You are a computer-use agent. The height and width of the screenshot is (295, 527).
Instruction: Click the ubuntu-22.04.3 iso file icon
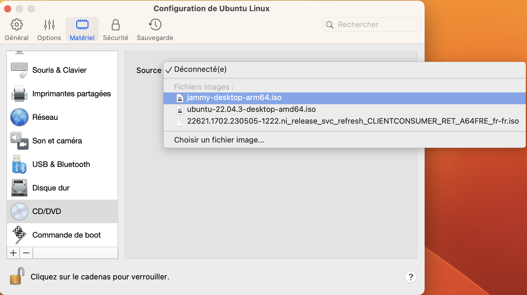180,110
